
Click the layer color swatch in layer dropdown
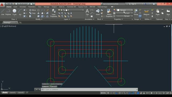[x=66, y=10]
